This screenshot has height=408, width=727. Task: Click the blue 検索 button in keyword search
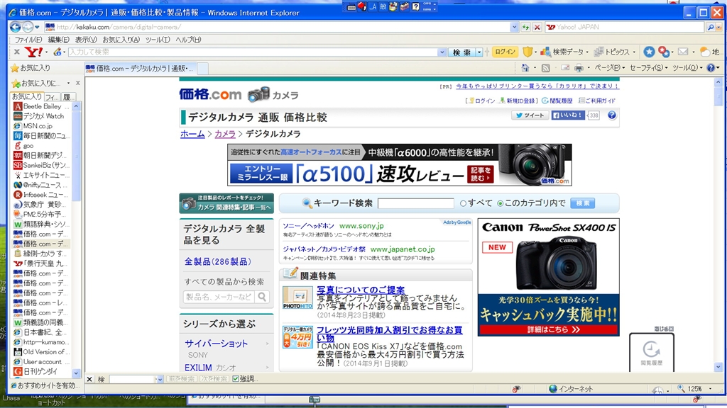pos(582,203)
